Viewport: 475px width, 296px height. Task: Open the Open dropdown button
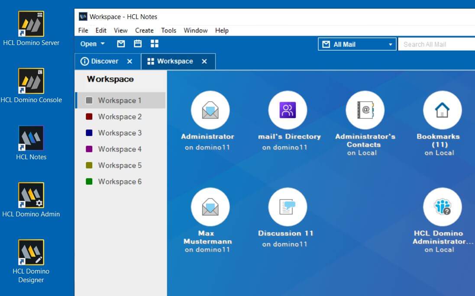[x=92, y=44]
